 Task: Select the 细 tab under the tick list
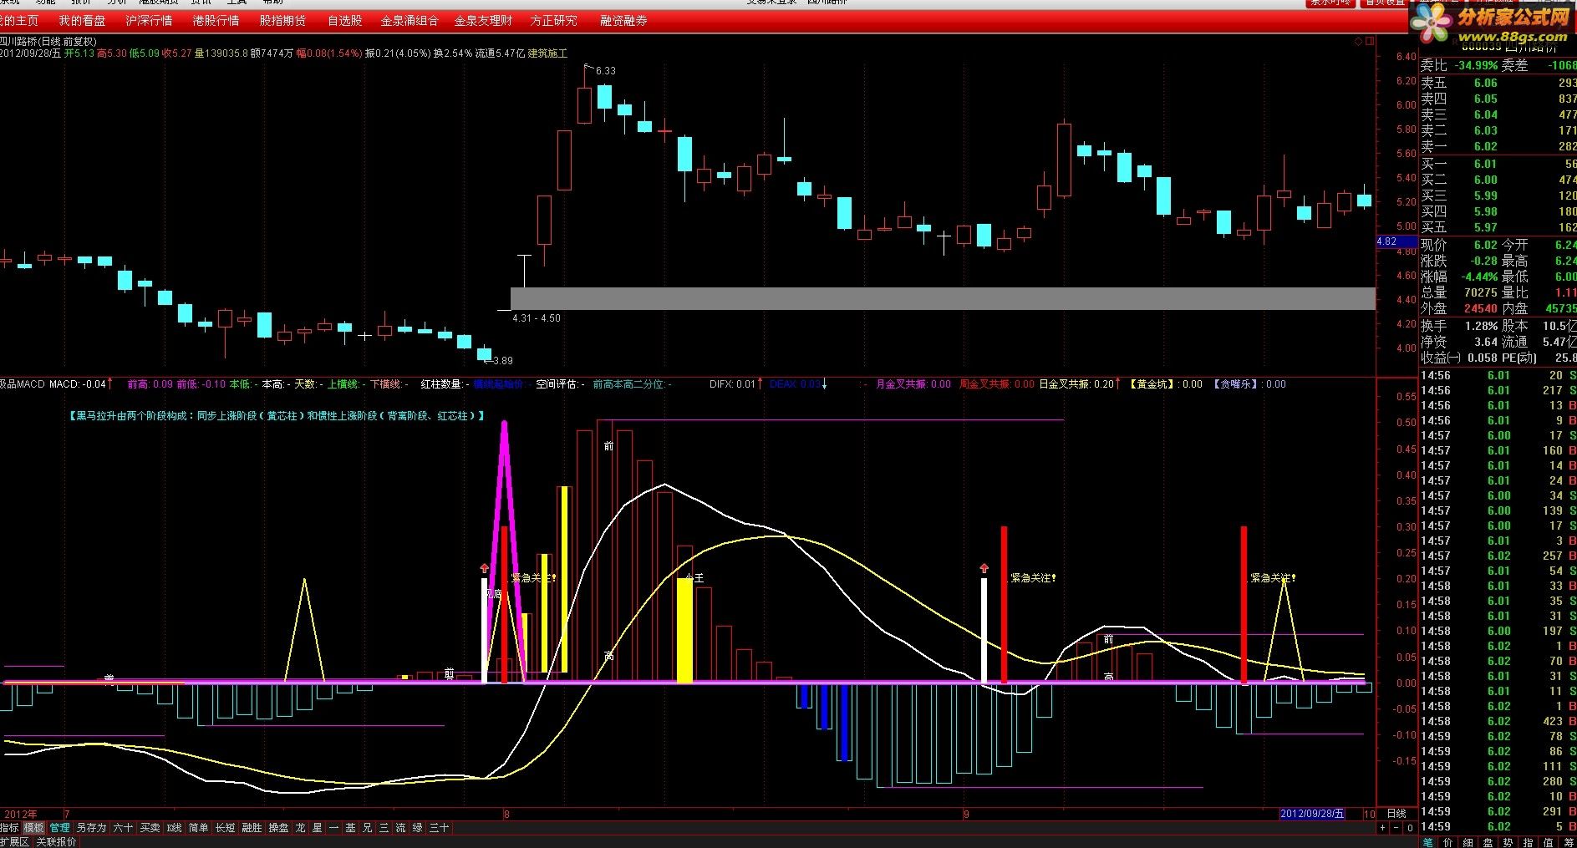(x=1468, y=842)
